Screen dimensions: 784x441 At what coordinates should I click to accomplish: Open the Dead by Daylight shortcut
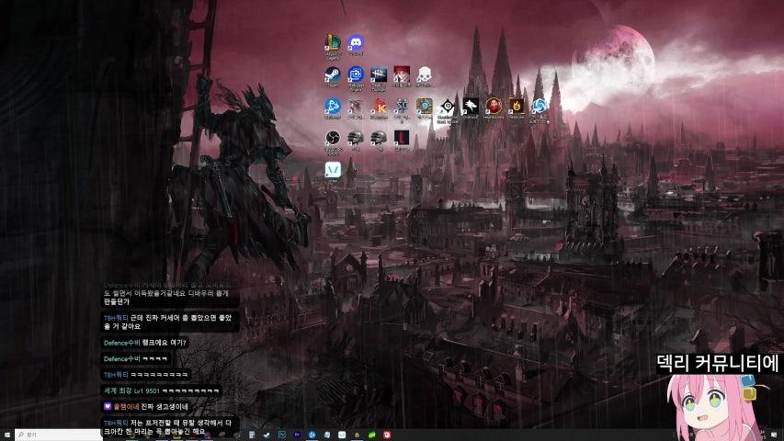[x=379, y=74]
